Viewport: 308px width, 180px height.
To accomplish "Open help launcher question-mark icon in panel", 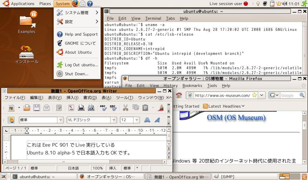I will (x=90, y=4).
